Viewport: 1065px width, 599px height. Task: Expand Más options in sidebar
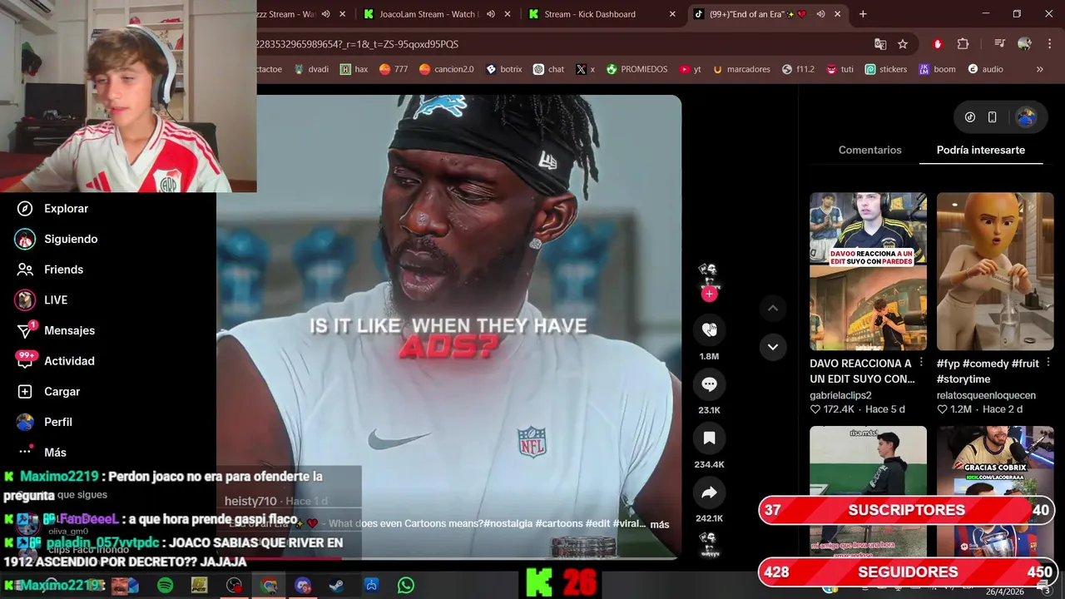(x=43, y=453)
